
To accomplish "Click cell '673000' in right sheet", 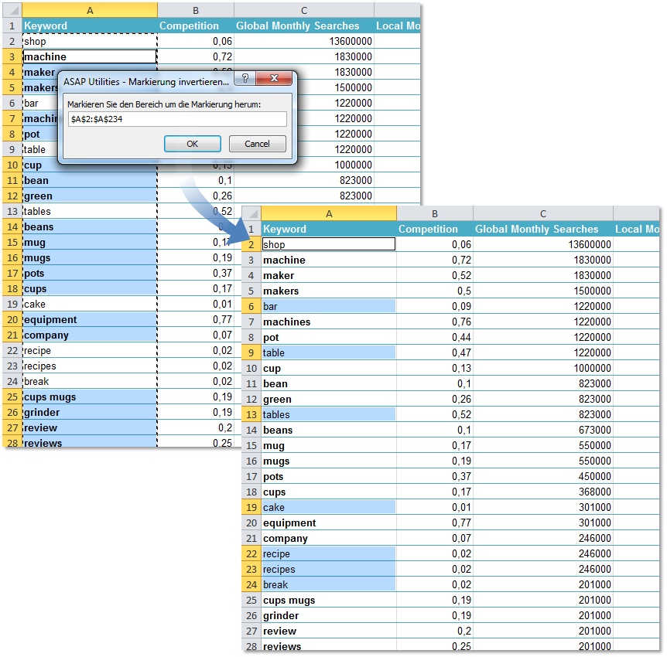I will pyautogui.click(x=543, y=430).
